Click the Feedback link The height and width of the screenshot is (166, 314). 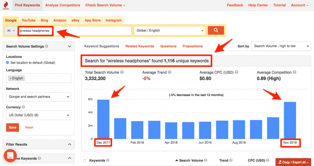tap(235, 5)
